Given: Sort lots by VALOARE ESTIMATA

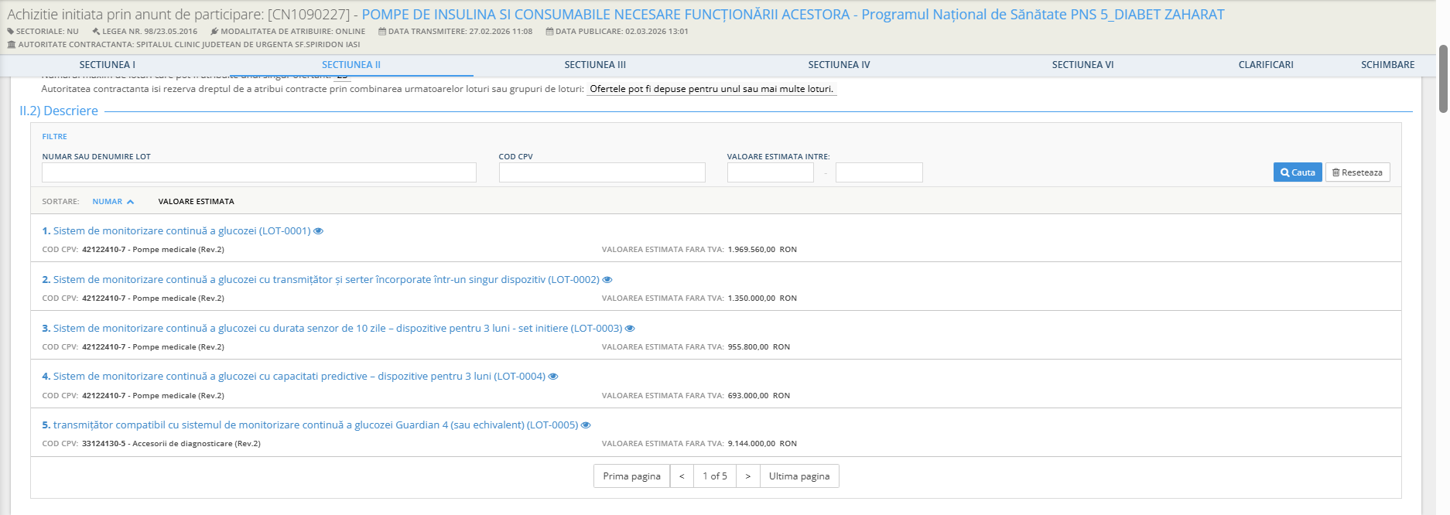Looking at the screenshot, I should 196,202.
